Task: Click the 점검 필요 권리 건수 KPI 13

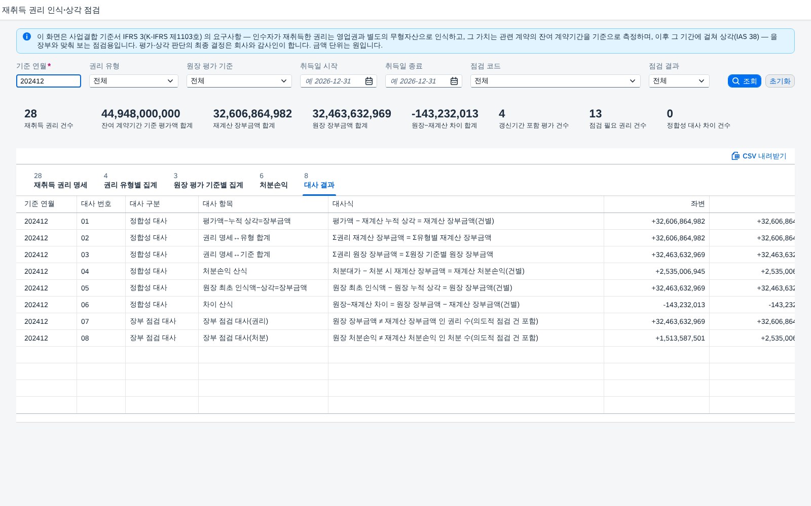Action: 617,119
